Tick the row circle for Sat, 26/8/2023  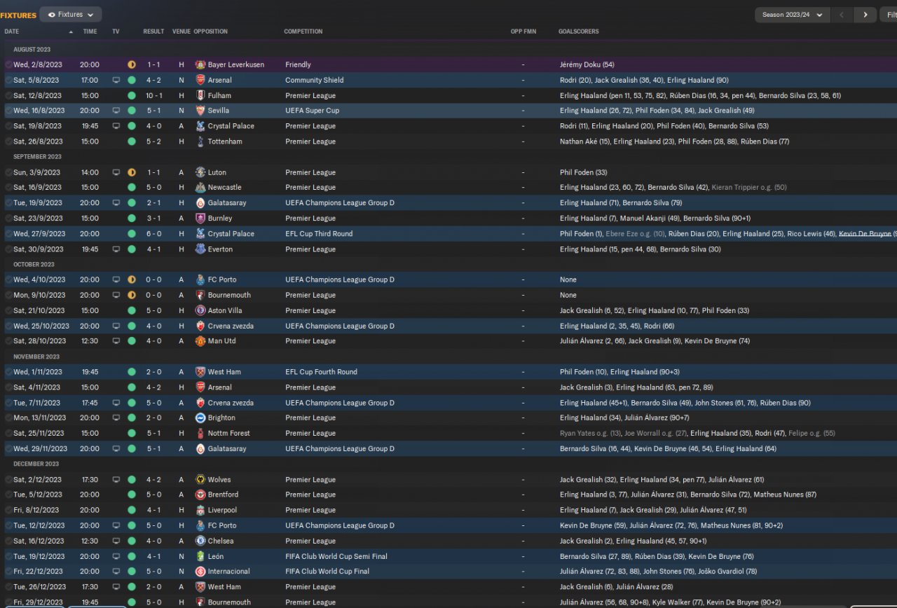8,141
